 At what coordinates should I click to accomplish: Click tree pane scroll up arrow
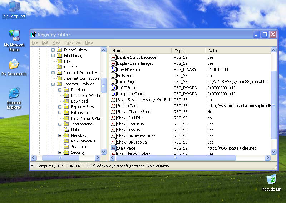104,50
